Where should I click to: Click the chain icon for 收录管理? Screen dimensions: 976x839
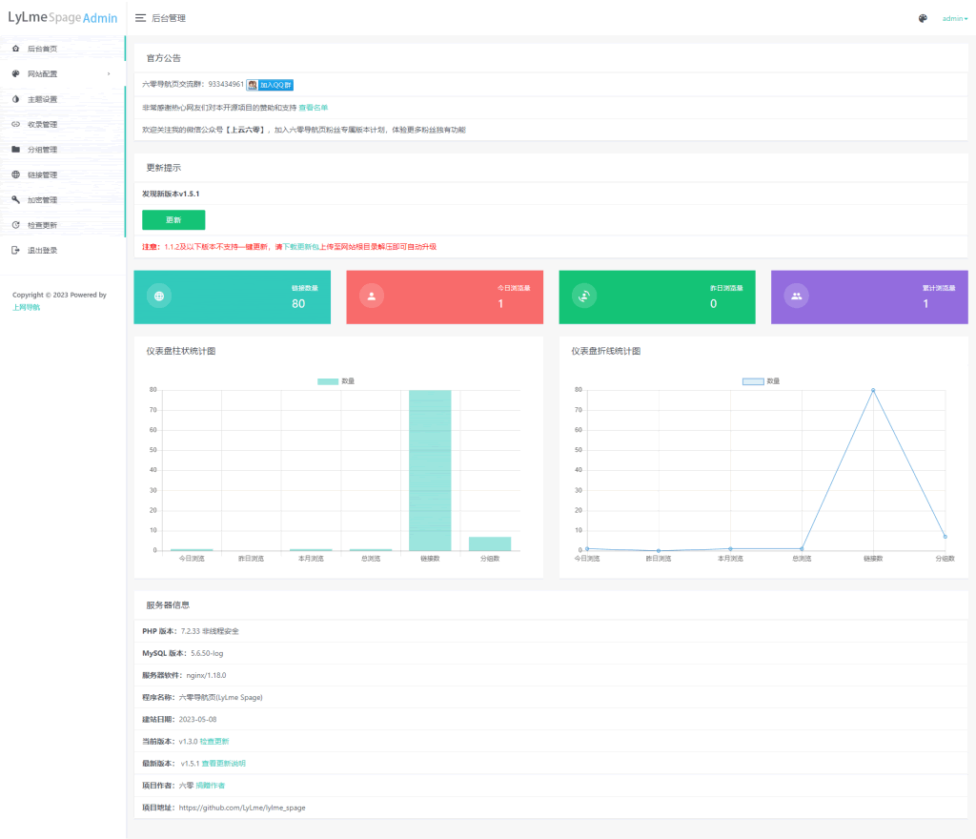pos(15,124)
